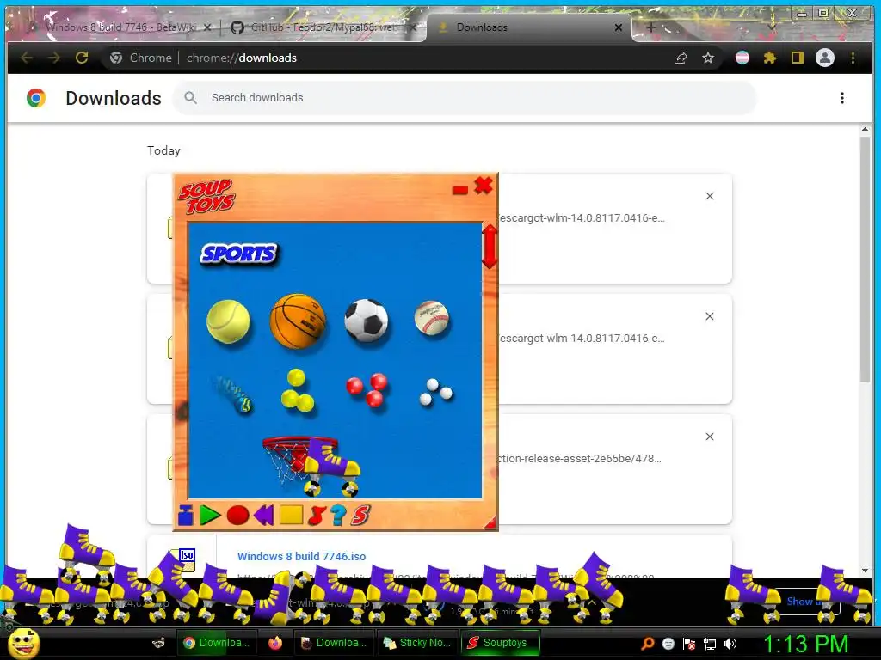Screen dimensions: 881x660
Task: Open the Extensions puzzle icon
Action: point(770,58)
